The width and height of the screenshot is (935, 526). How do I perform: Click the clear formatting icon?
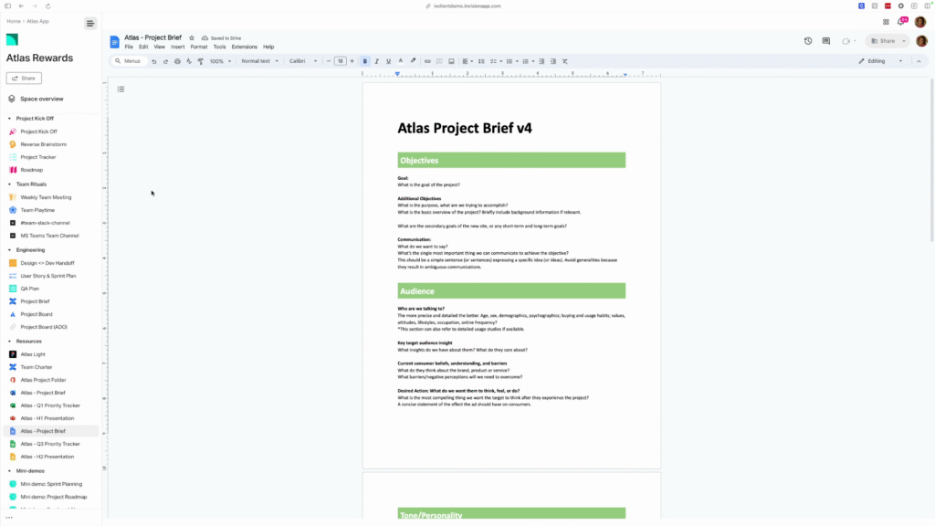coord(565,61)
